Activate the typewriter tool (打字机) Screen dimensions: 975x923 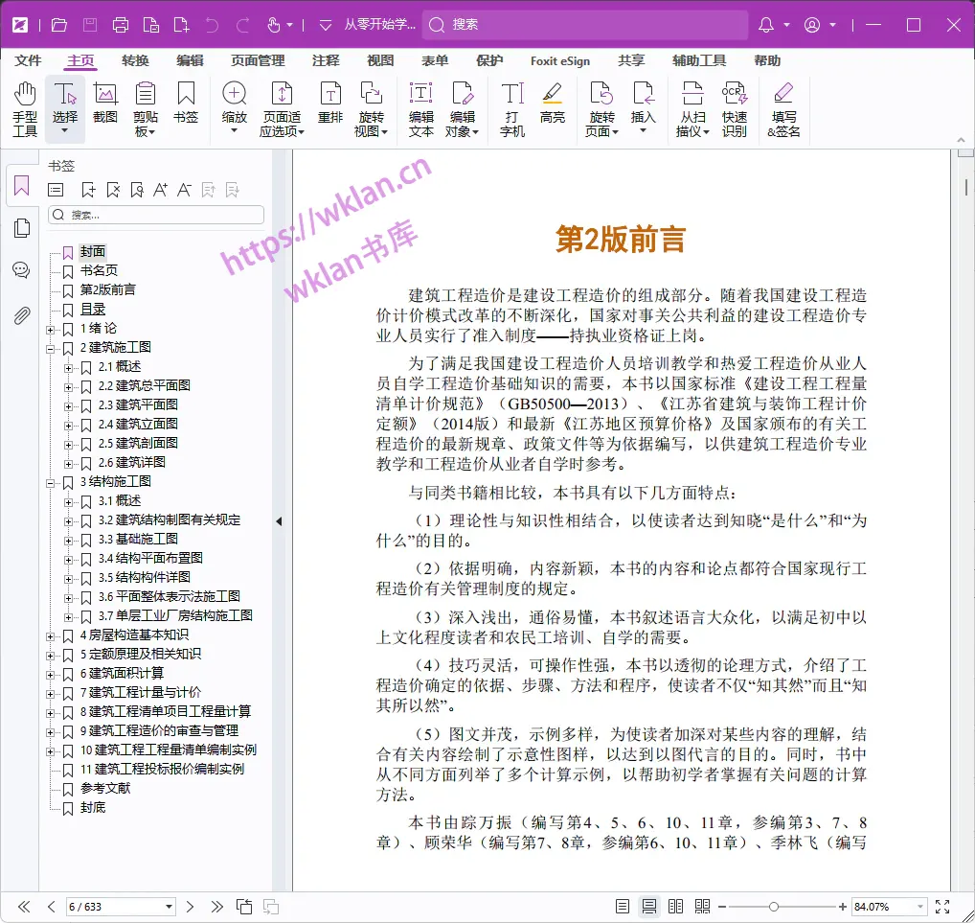[x=511, y=105]
